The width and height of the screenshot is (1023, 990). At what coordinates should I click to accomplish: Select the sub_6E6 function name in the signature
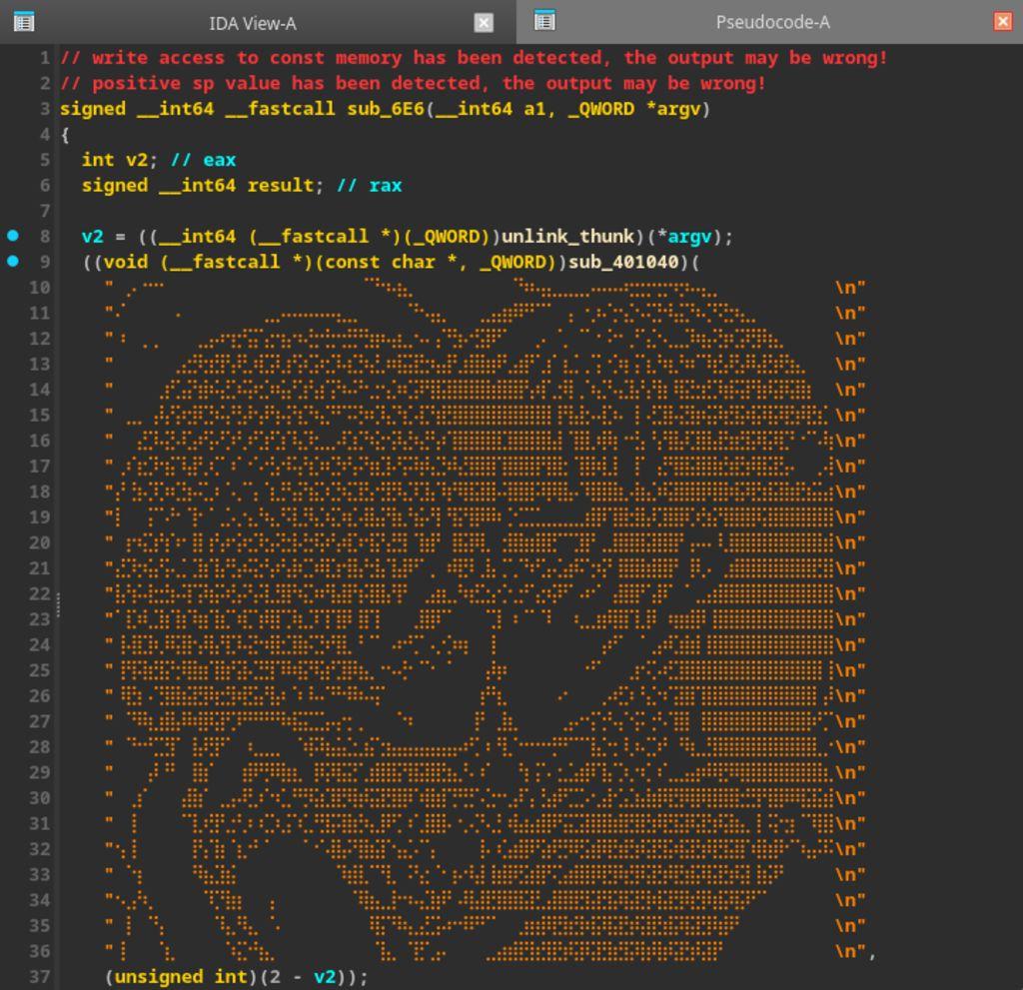[x=385, y=108]
